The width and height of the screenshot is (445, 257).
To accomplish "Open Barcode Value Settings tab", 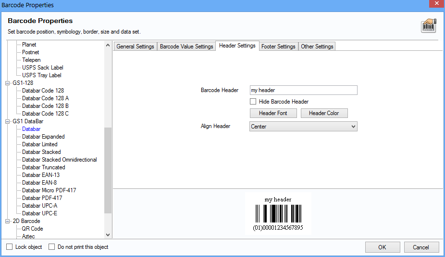I will pos(186,47).
